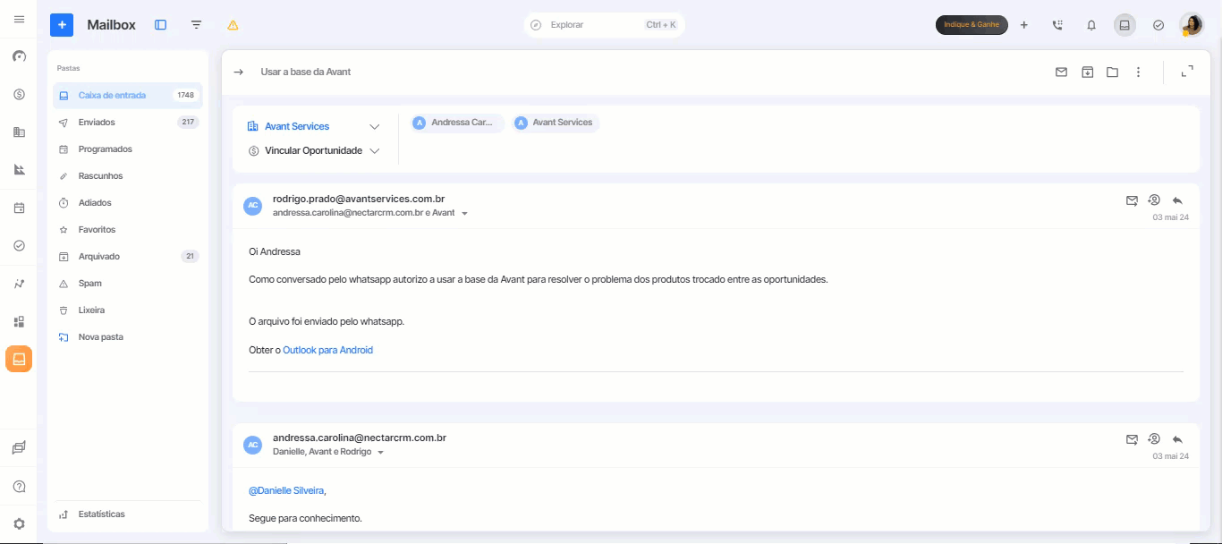This screenshot has height=544, width=1222.
Task: Click the person-circle icon on andressa.carolina's email
Action: tap(1154, 439)
